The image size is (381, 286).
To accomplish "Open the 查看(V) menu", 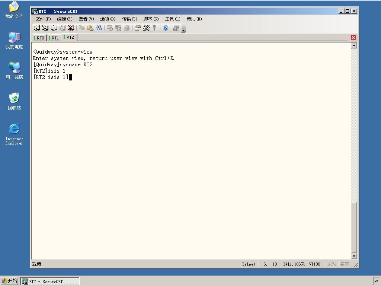I will pyautogui.click(x=86, y=19).
